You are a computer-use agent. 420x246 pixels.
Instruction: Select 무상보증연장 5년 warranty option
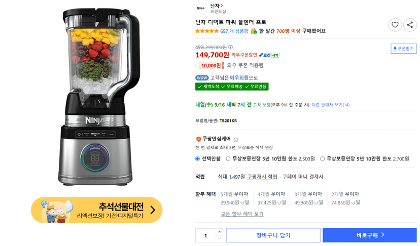[323, 159]
